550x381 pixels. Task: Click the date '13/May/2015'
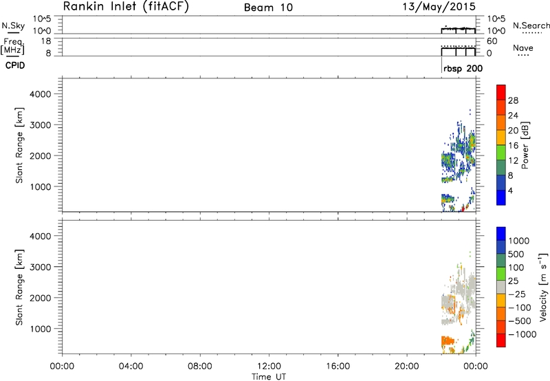pyautogui.click(x=439, y=7)
